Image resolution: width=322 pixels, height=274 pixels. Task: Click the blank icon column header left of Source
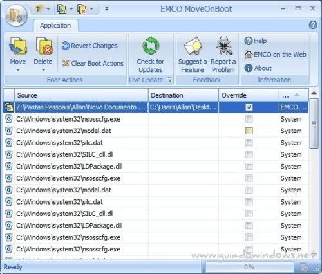tap(9, 95)
